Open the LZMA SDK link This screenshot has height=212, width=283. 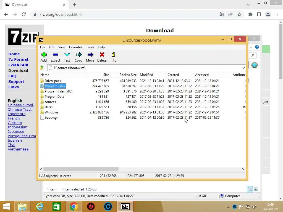pos(19,65)
